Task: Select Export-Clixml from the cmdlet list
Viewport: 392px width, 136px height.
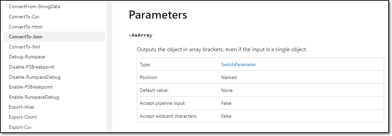Action: [x=23, y=117]
